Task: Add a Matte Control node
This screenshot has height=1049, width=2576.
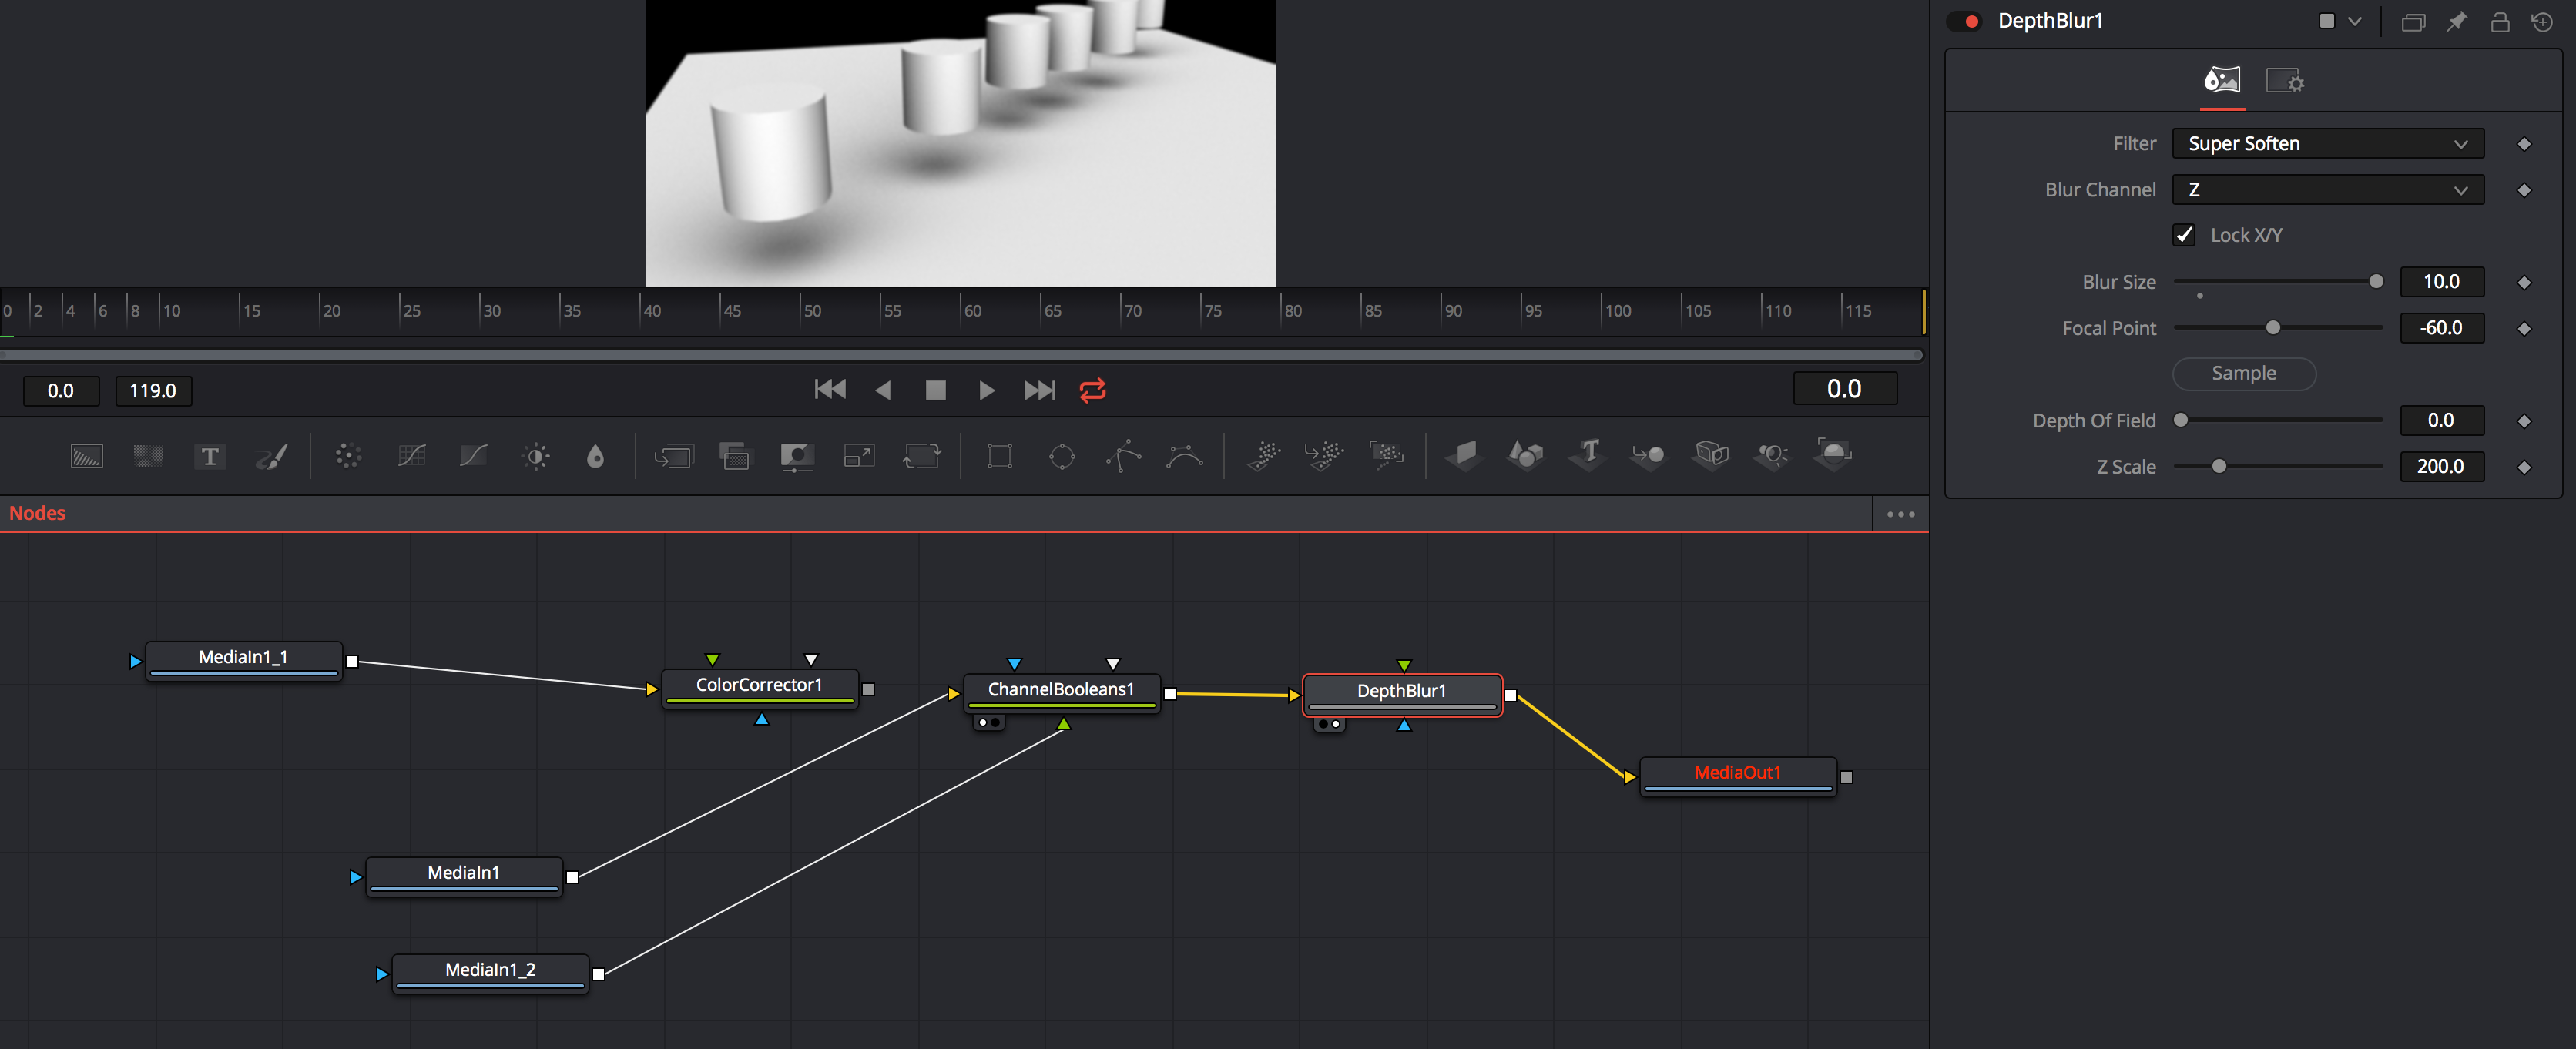Action: (797, 456)
